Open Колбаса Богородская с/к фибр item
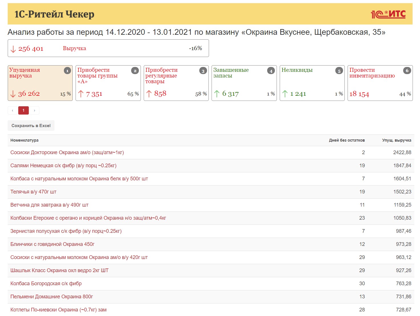The height and width of the screenshot is (316, 420). pos(46,284)
